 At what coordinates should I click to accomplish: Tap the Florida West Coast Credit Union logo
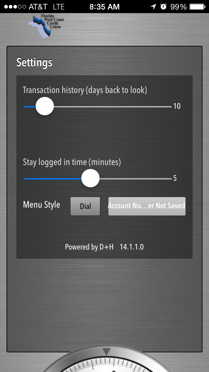46,26
